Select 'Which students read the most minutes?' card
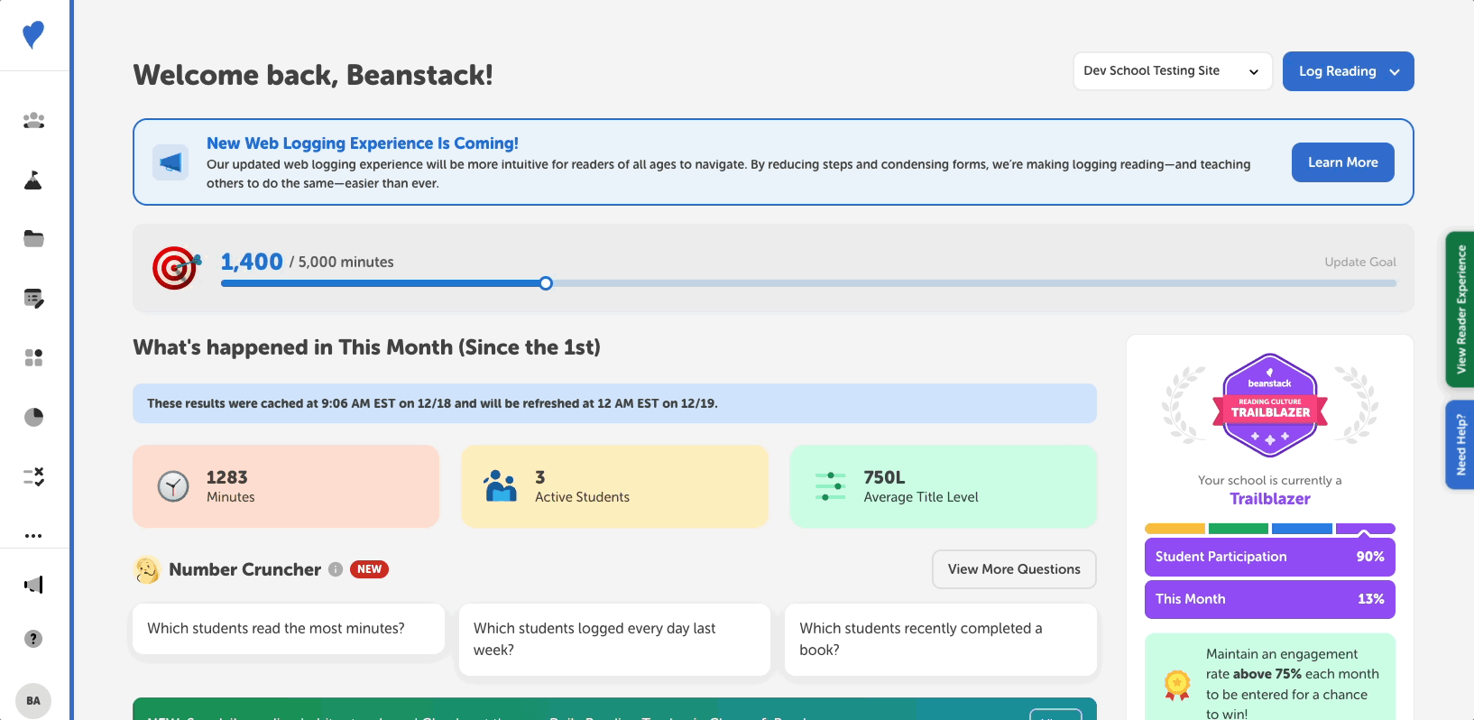Viewport: 1474px width, 720px height. click(x=289, y=629)
